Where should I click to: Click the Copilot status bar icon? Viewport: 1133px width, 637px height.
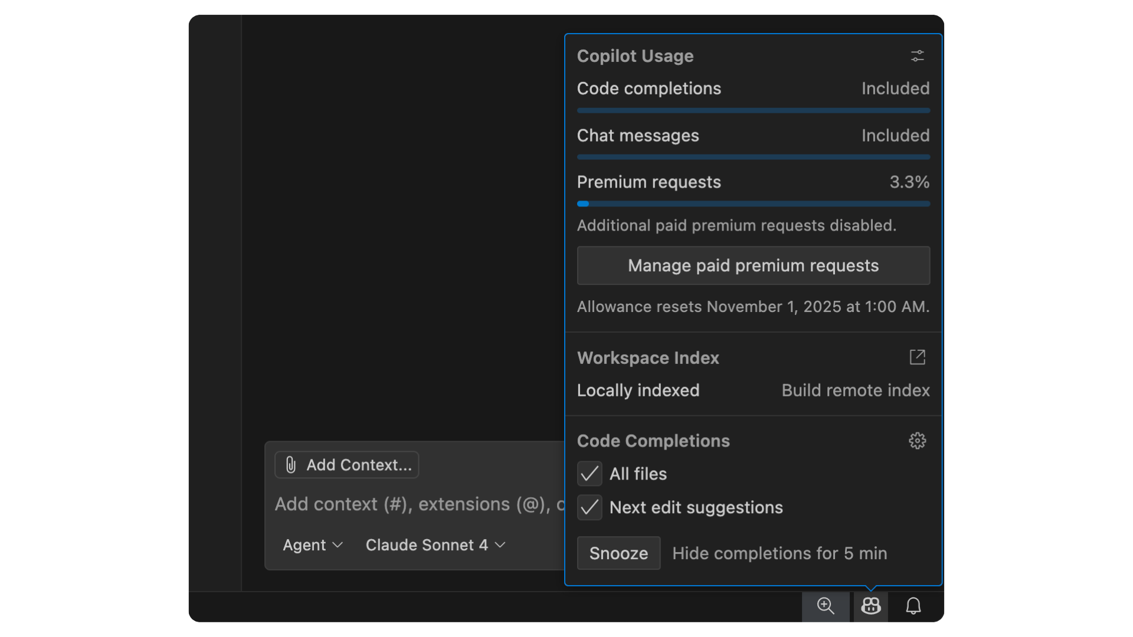pyautogui.click(x=870, y=606)
